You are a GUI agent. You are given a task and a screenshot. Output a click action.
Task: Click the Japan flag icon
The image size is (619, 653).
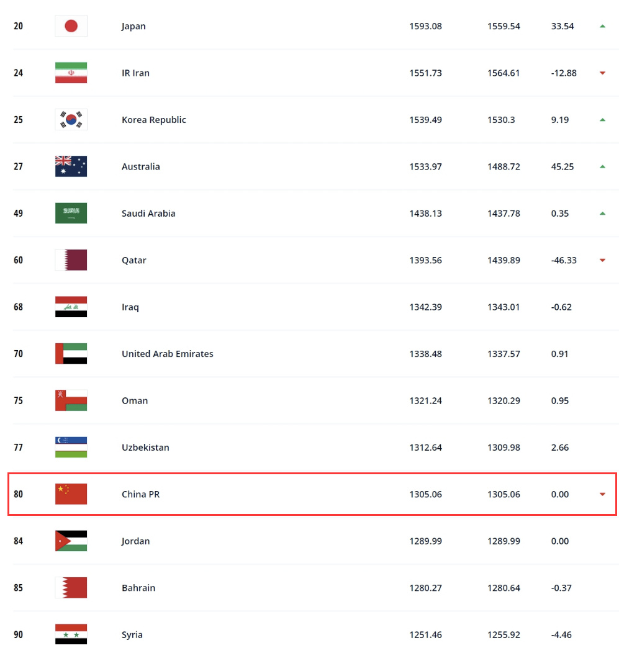click(x=71, y=26)
